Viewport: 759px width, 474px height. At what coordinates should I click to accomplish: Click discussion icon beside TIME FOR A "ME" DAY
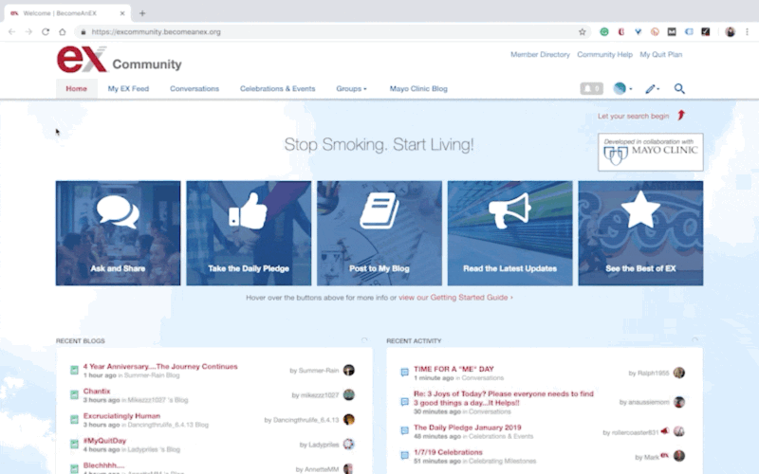pyautogui.click(x=405, y=373)
